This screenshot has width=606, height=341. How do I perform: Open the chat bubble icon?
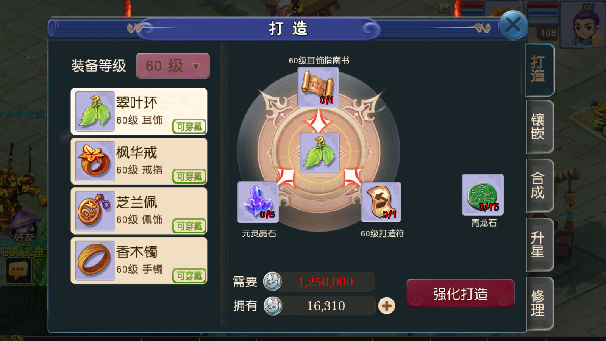pos(18,271)
